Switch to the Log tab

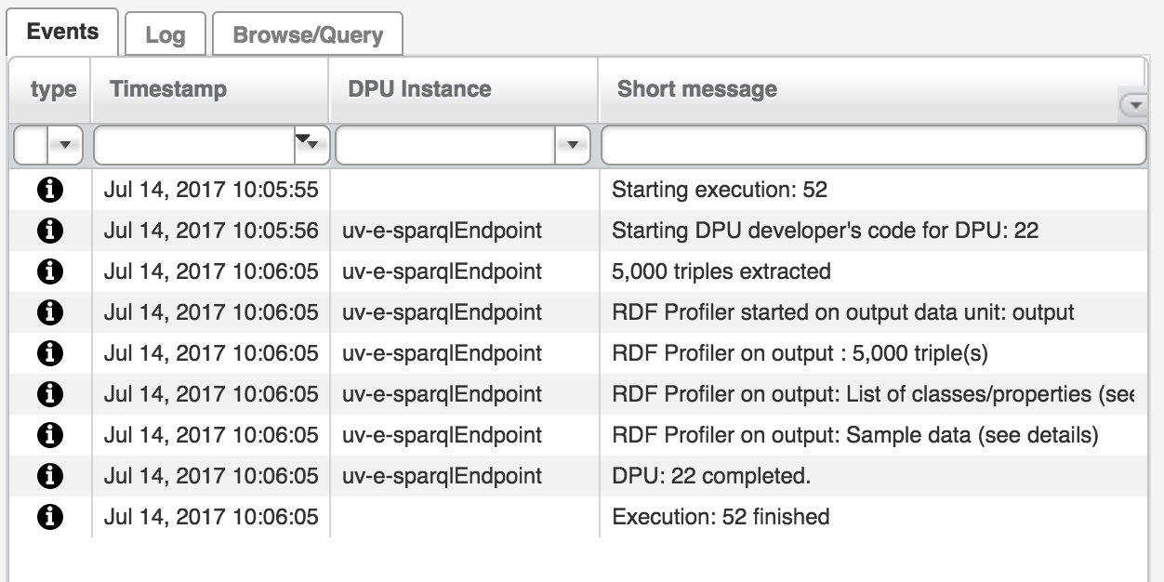click(165, 35)
